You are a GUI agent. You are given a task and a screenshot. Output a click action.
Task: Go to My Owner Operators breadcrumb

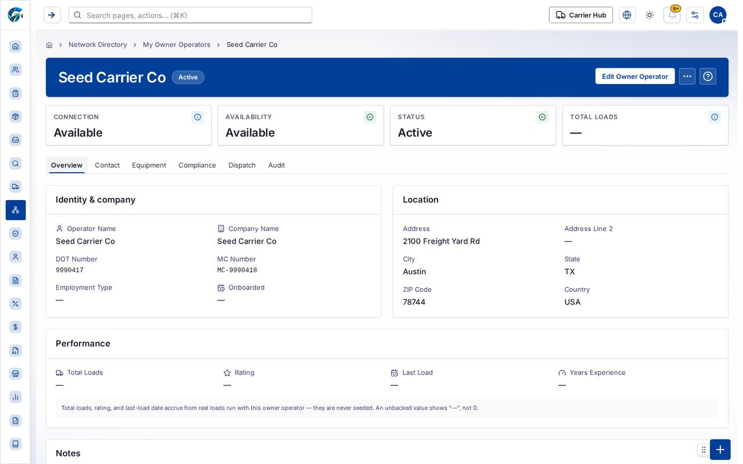[176, 45]
